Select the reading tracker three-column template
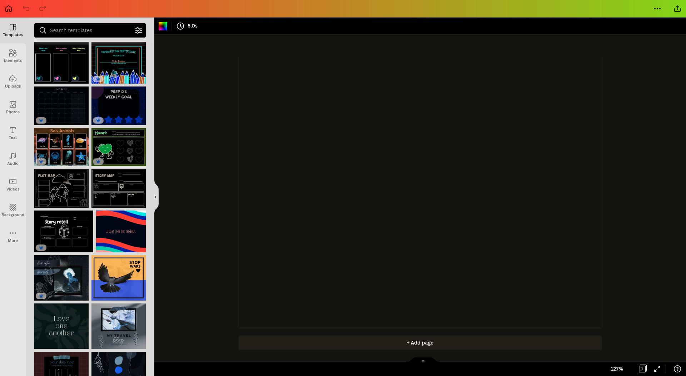686x376 pixels. 61,63
